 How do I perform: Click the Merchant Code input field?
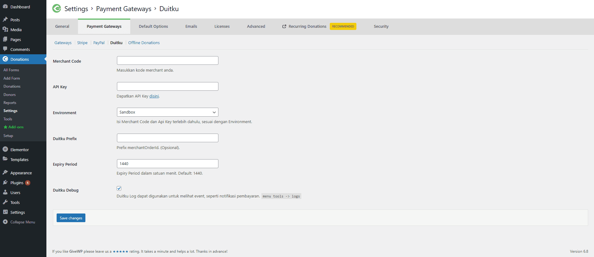168,60
